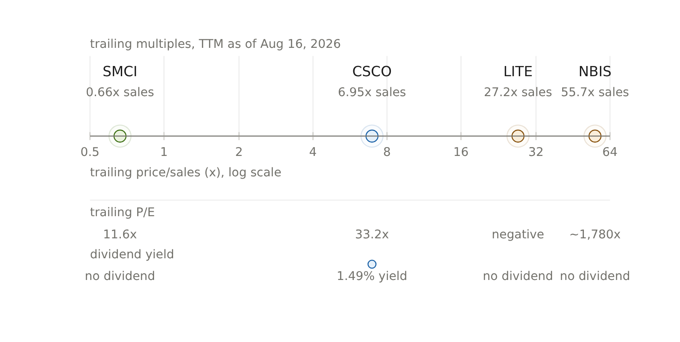The image size is (680, 342).
Task: Select the 33.2x trailing P/E value
Action: point(372,235)
